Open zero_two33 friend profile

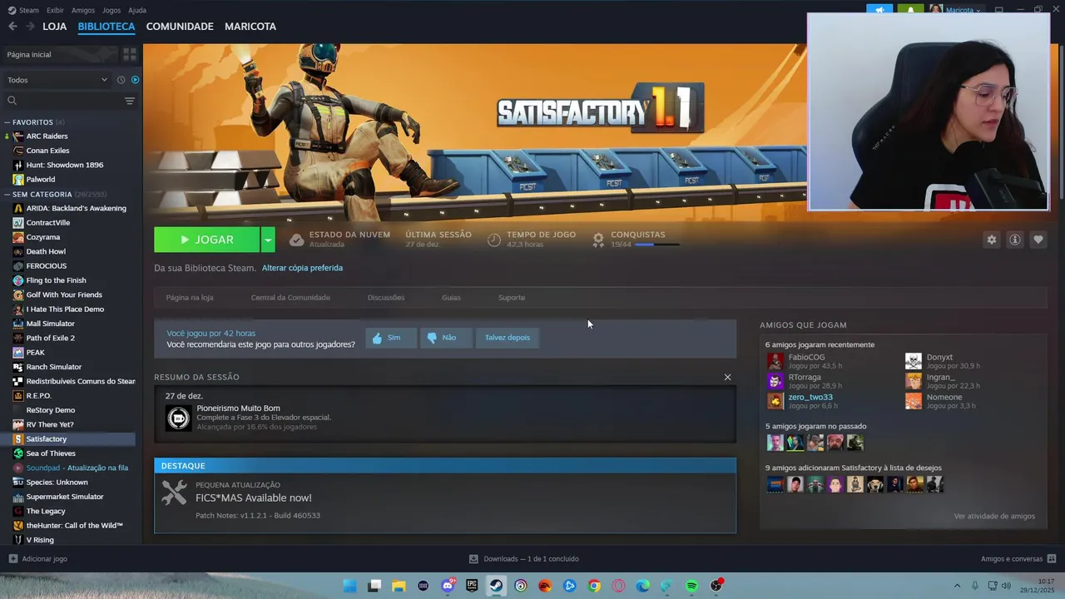click(810, 397)
